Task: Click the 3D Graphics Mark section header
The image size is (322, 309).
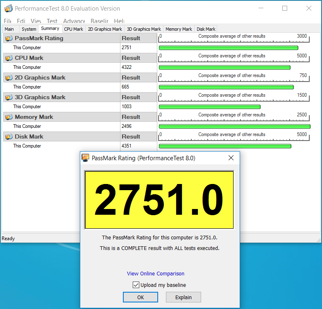Action: pyautogui.click(x=62, y=97)
